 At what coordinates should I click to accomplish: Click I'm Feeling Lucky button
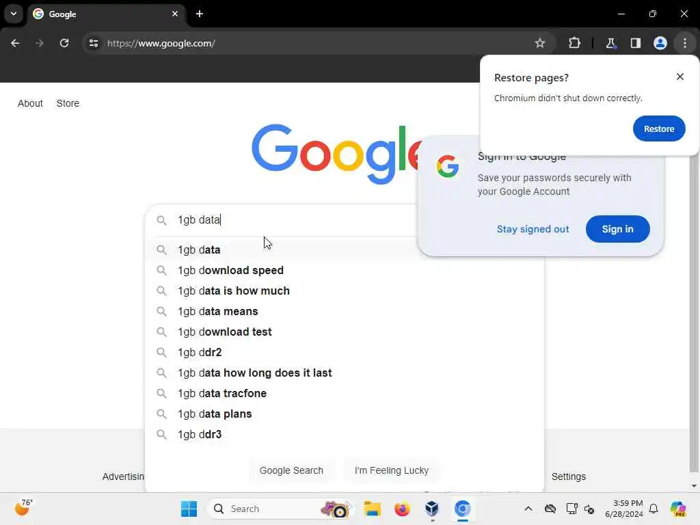click(392, 470)
